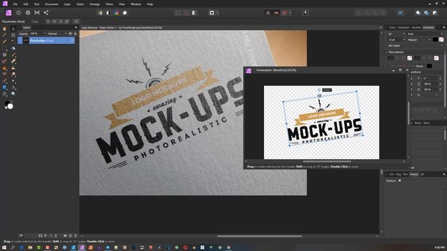447x251 pixels.
Task: Click the main canvas horizontal scrollbar
Action: click(x=259, y=236)
